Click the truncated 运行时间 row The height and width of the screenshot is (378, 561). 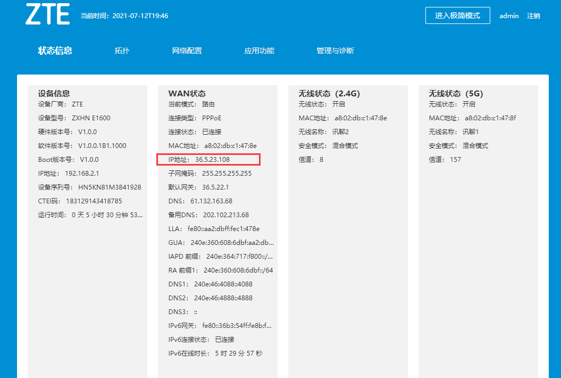pos(90,215)
